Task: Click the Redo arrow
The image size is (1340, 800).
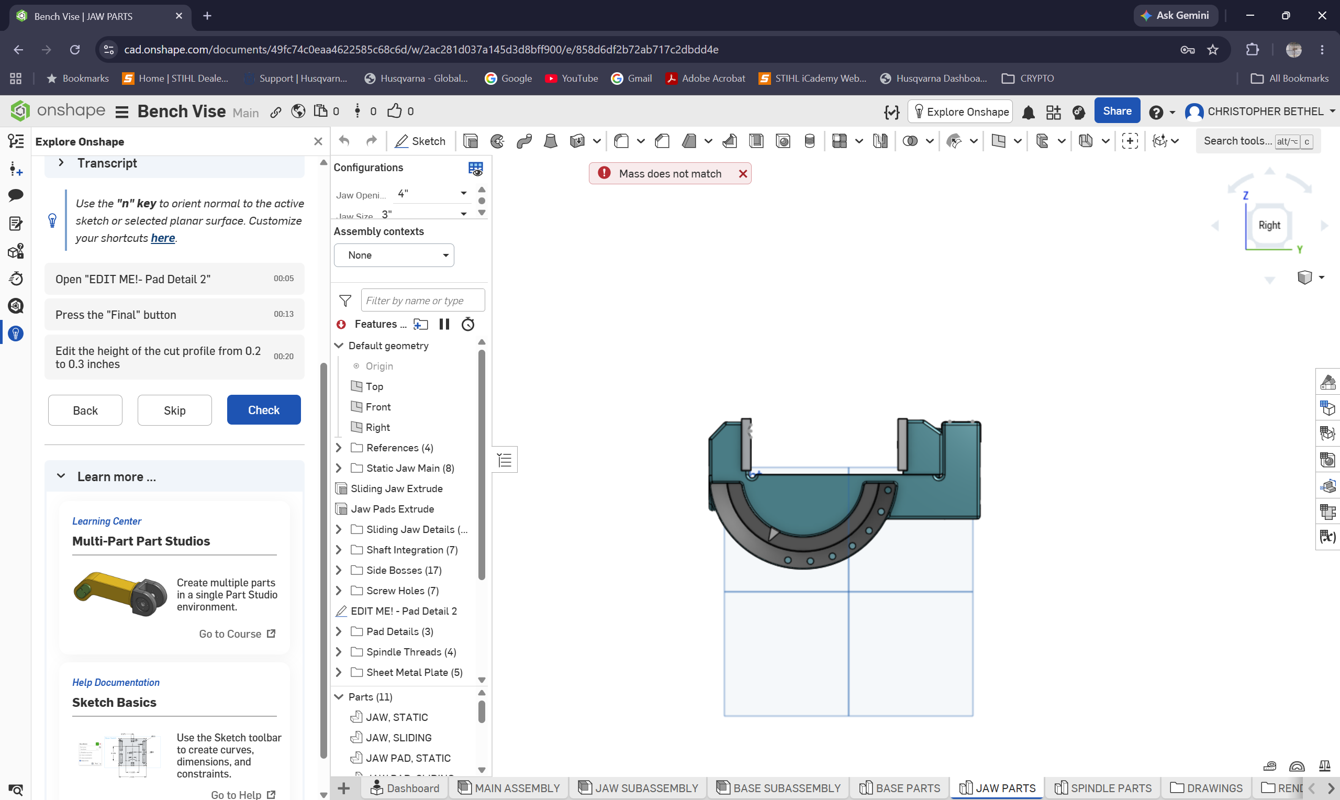Action: coord(371,141)
